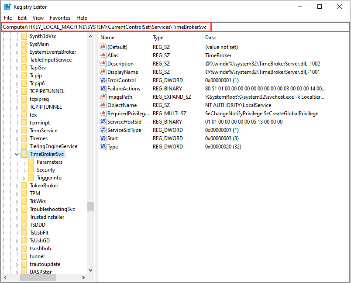
Task: Select the Synth3dVsc key
Action: click(43, 36)
